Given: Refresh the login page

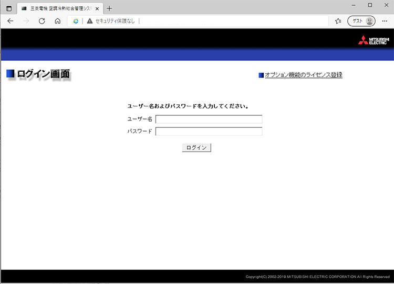Looking at the screenshot, I should pyautogui.click(x=42, y=21).
